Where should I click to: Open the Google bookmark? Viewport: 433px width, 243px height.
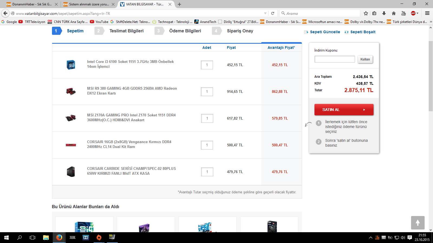9,22
